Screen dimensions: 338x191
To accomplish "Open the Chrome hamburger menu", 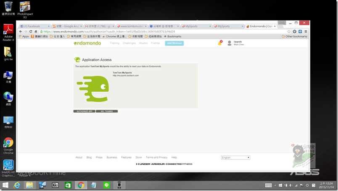I will pyautogui.click(x=306, y=32).
